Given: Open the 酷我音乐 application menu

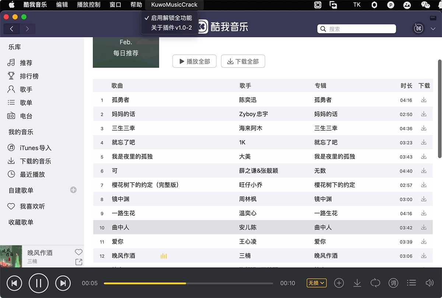Looking at the screenshot, I should tap(35, 5).
